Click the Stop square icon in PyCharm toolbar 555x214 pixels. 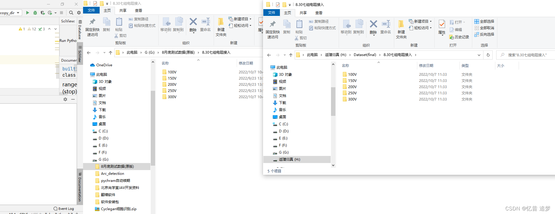[x=61, y=13]
